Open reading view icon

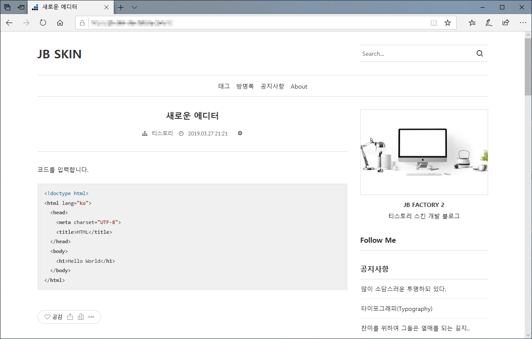[434, 23]
